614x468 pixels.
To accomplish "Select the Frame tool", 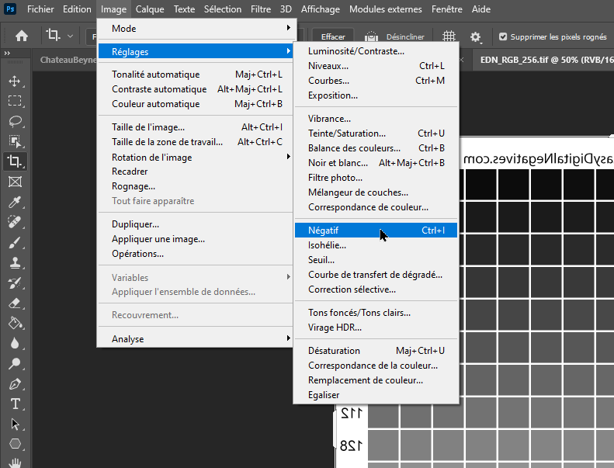I will [x=15, y=182].
